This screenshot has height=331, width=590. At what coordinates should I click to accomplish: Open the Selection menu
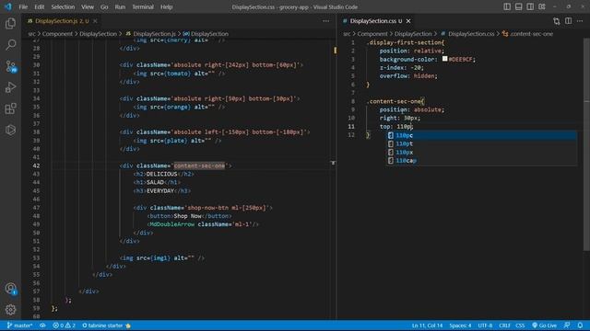coord(63,6)
